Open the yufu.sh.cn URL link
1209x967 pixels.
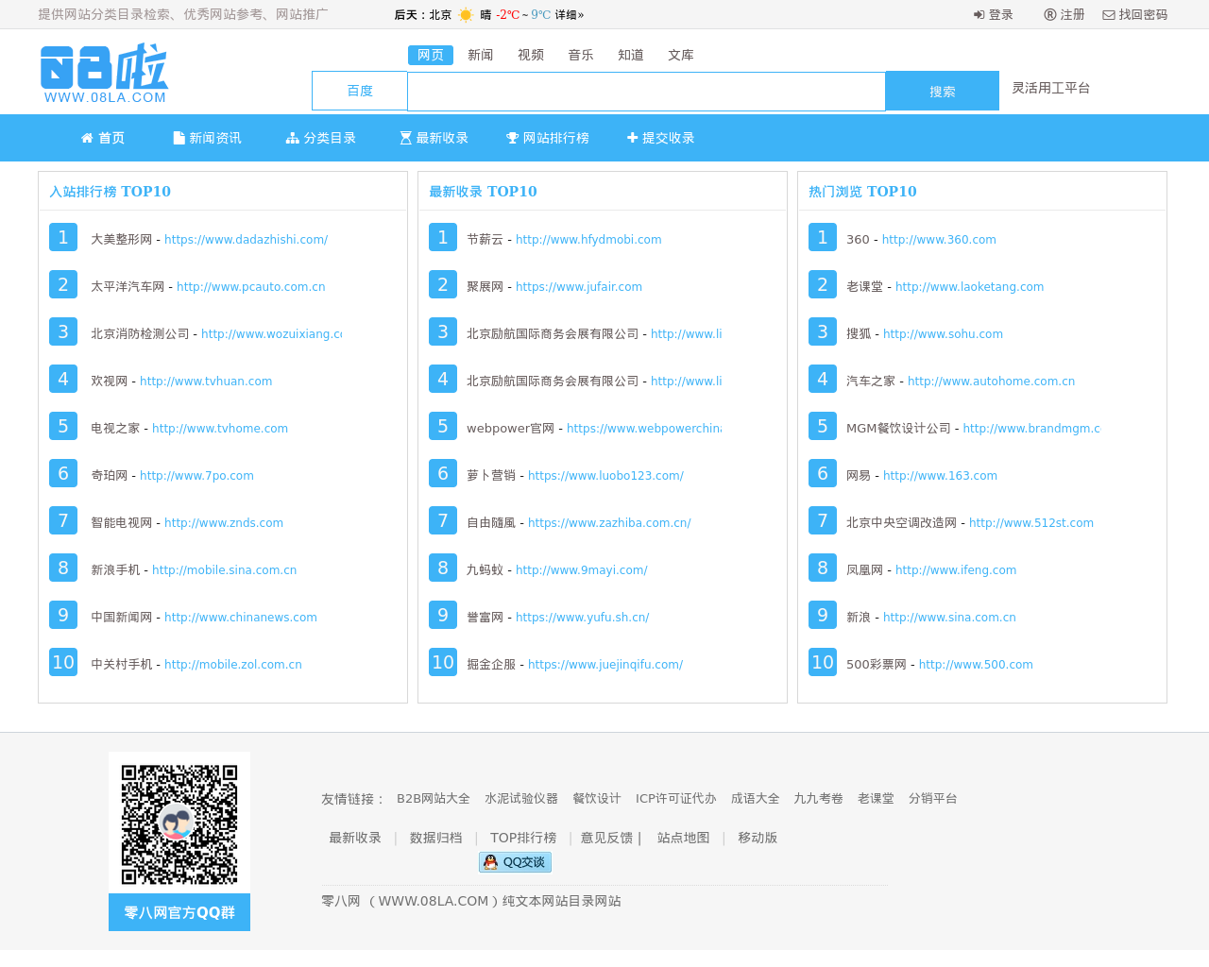tap(582, 618)
